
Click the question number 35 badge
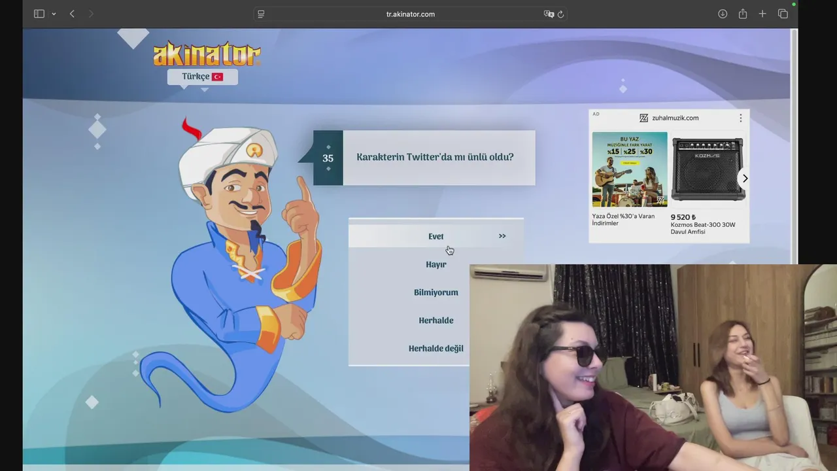tap(328, 158)
